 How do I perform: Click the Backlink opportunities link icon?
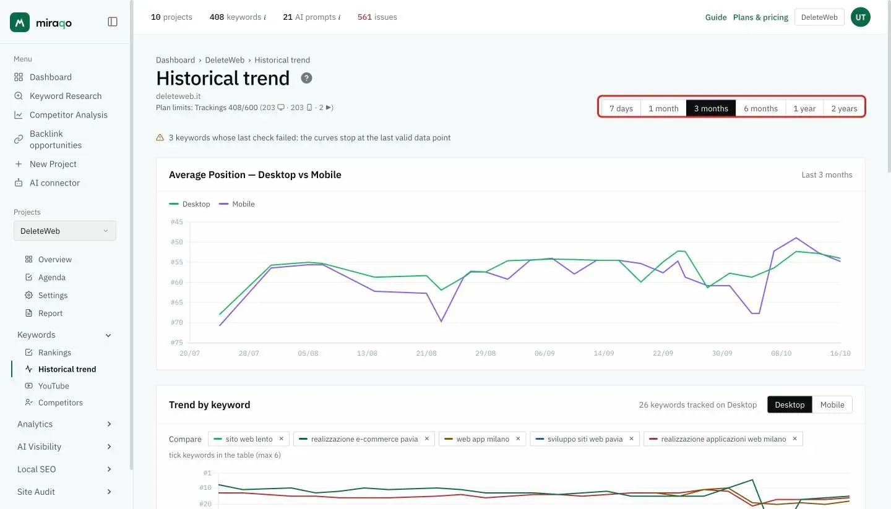[x=19, y=139]
